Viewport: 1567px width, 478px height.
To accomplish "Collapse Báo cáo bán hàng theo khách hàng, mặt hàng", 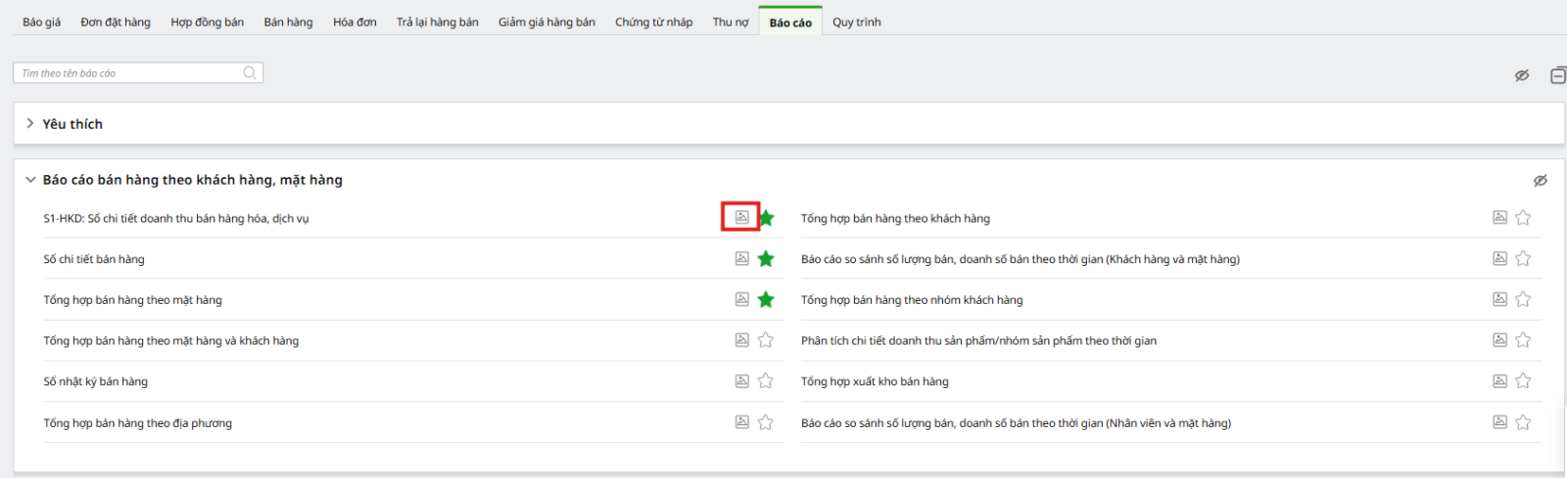I will [30, 180].
